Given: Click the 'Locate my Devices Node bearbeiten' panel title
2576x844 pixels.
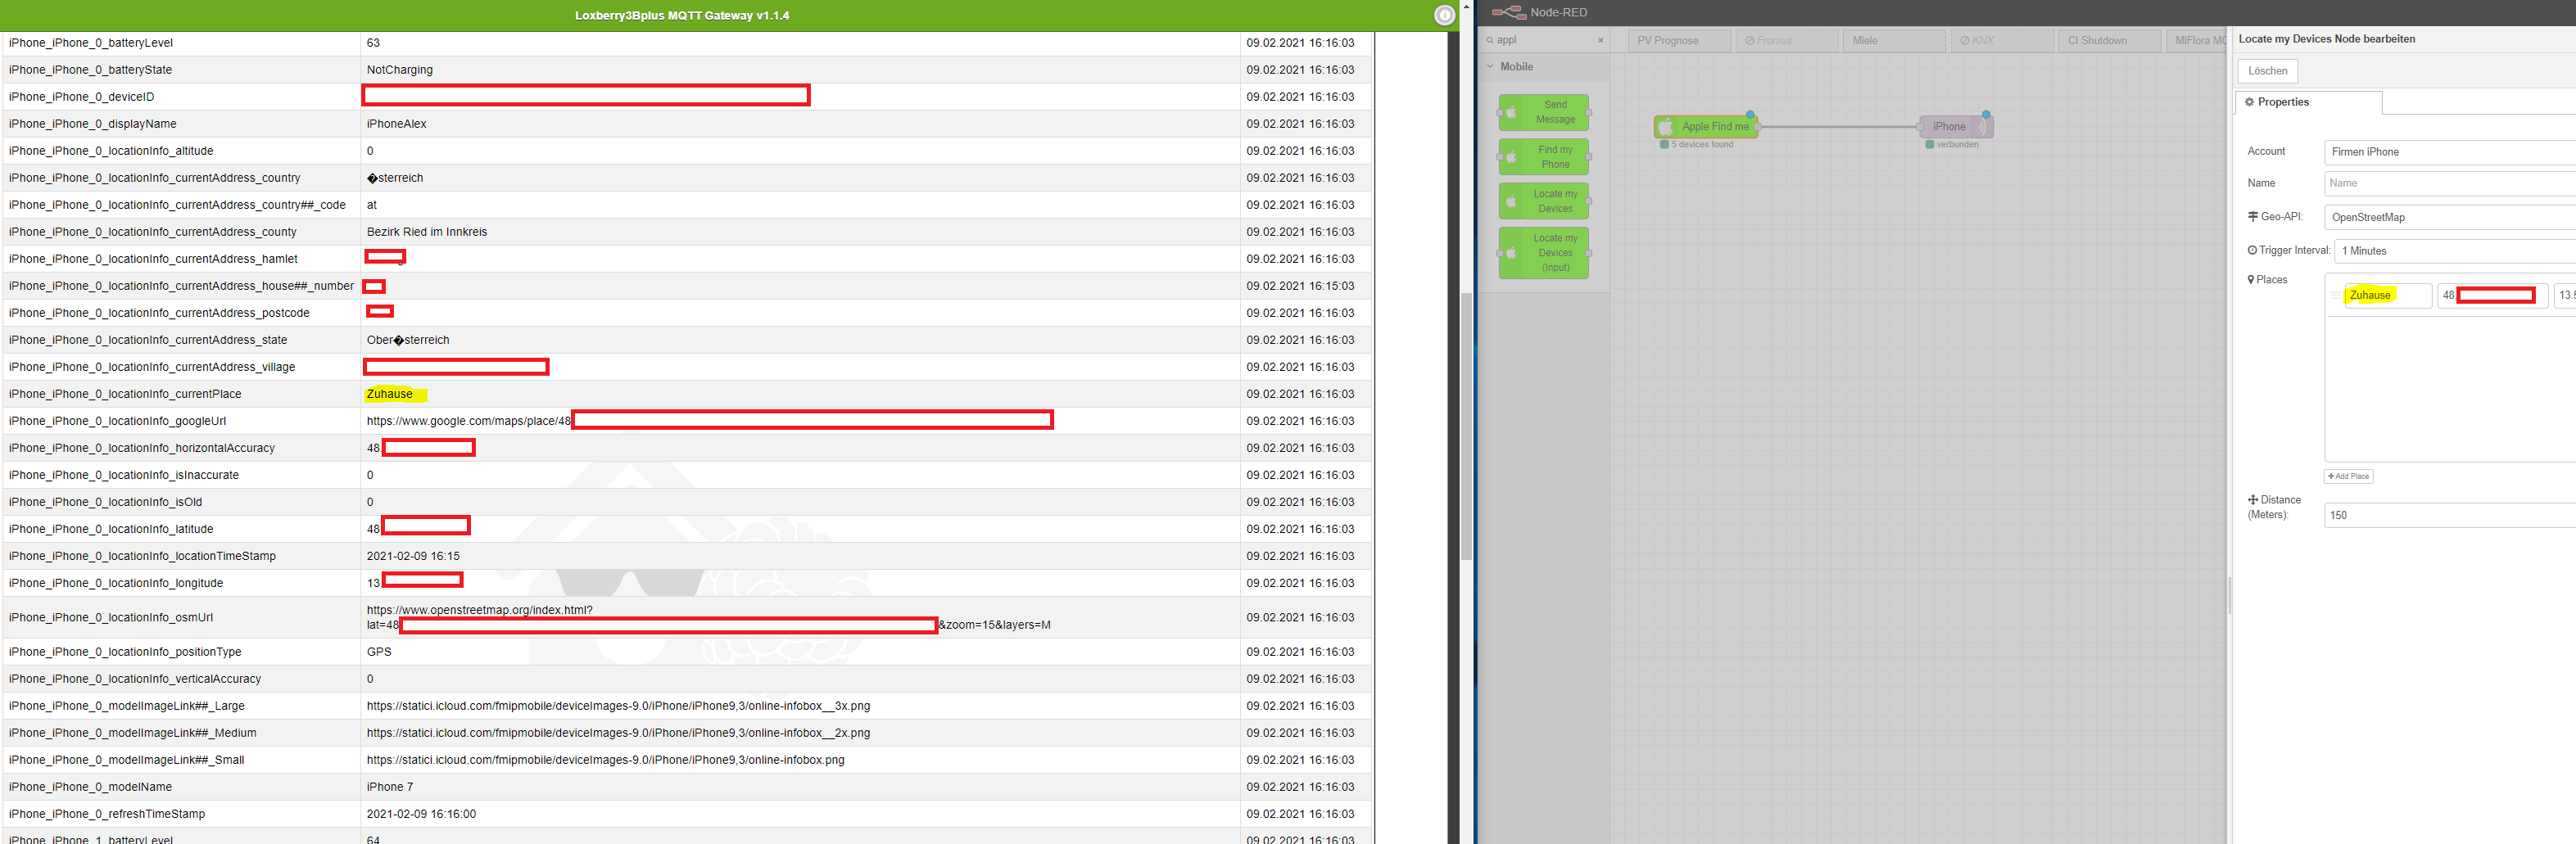Looking at the screenshot, I should [x=2327, y=39].
